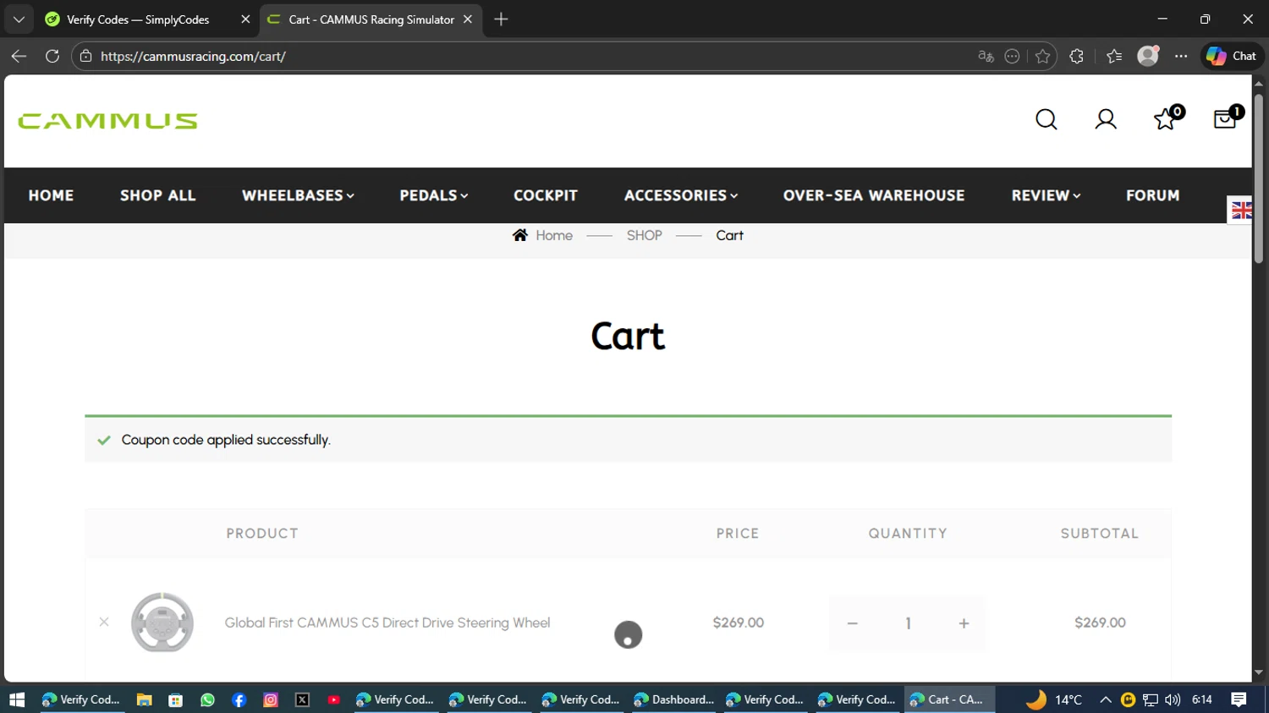Open the shopping cart icon

(1228, 118)
